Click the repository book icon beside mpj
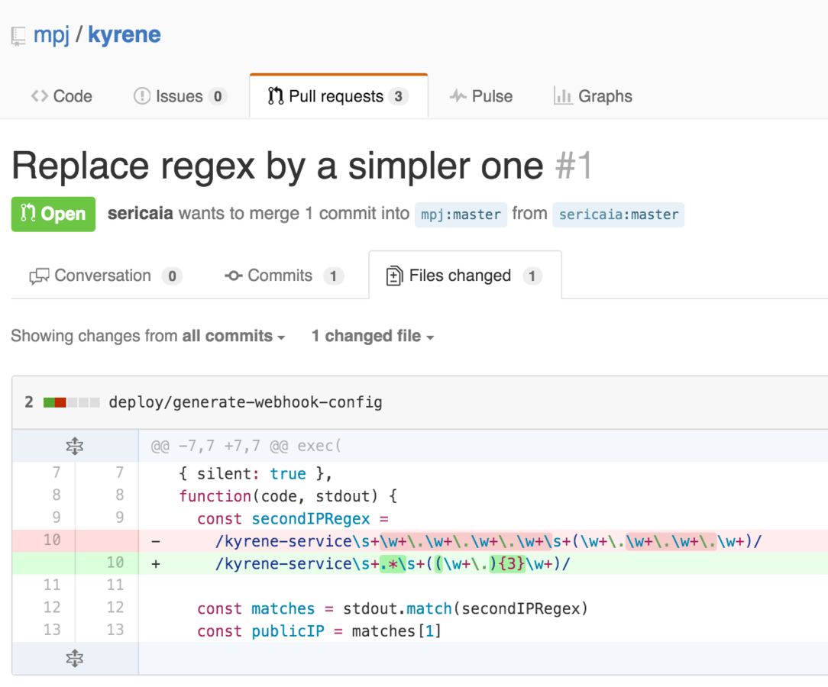 coord(18,36)
